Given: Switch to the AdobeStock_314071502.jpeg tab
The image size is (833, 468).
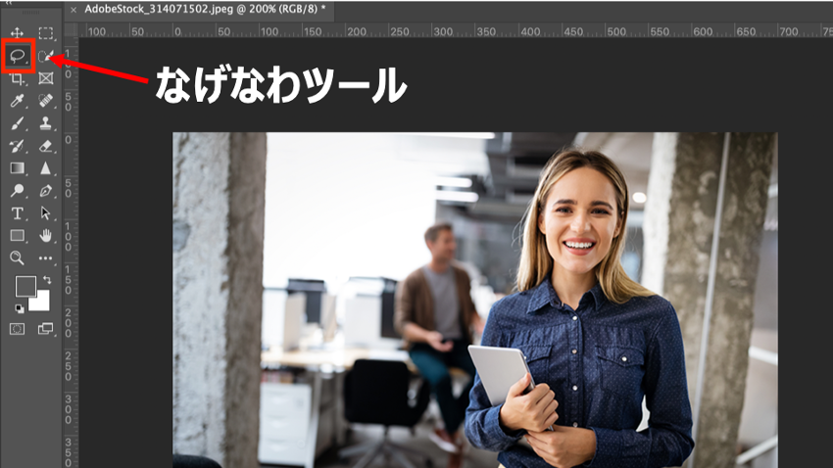Looking at the screenshot, I should click(205, 9).
